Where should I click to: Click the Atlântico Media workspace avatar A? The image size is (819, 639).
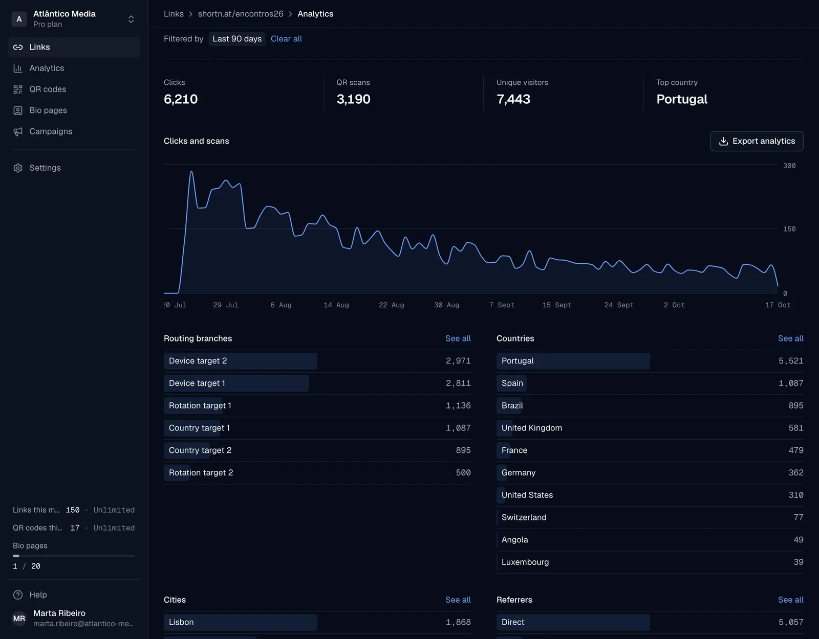(19, 19)
